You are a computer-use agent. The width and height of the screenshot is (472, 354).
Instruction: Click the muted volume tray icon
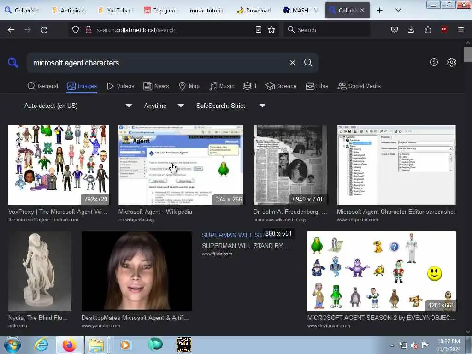tap(414, 346)
